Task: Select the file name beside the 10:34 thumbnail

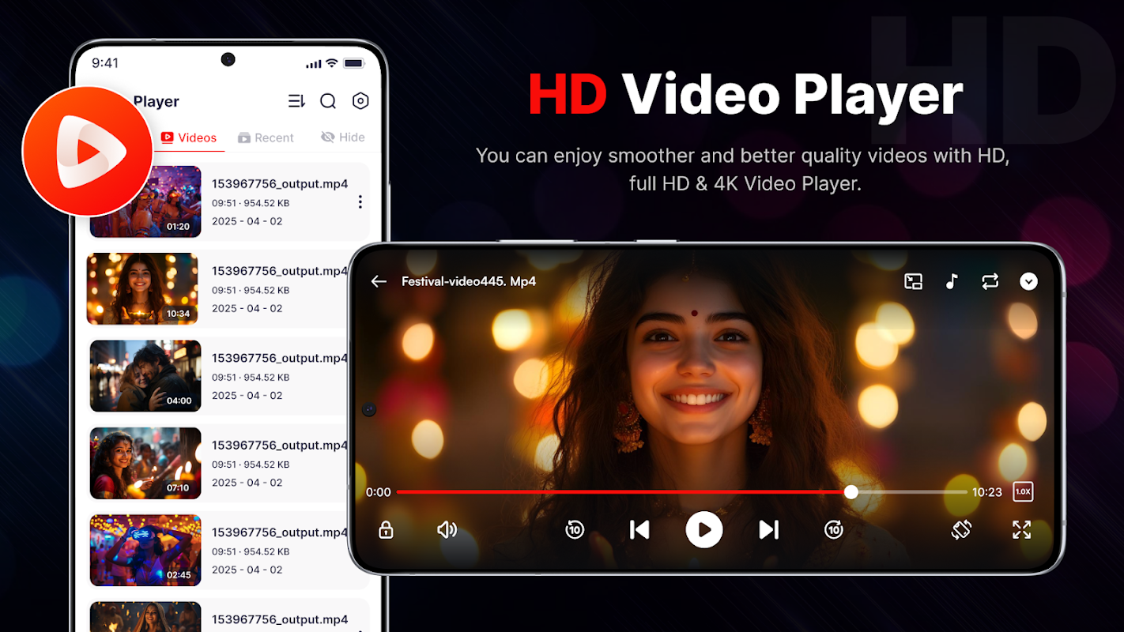Action: pos(280,271)
